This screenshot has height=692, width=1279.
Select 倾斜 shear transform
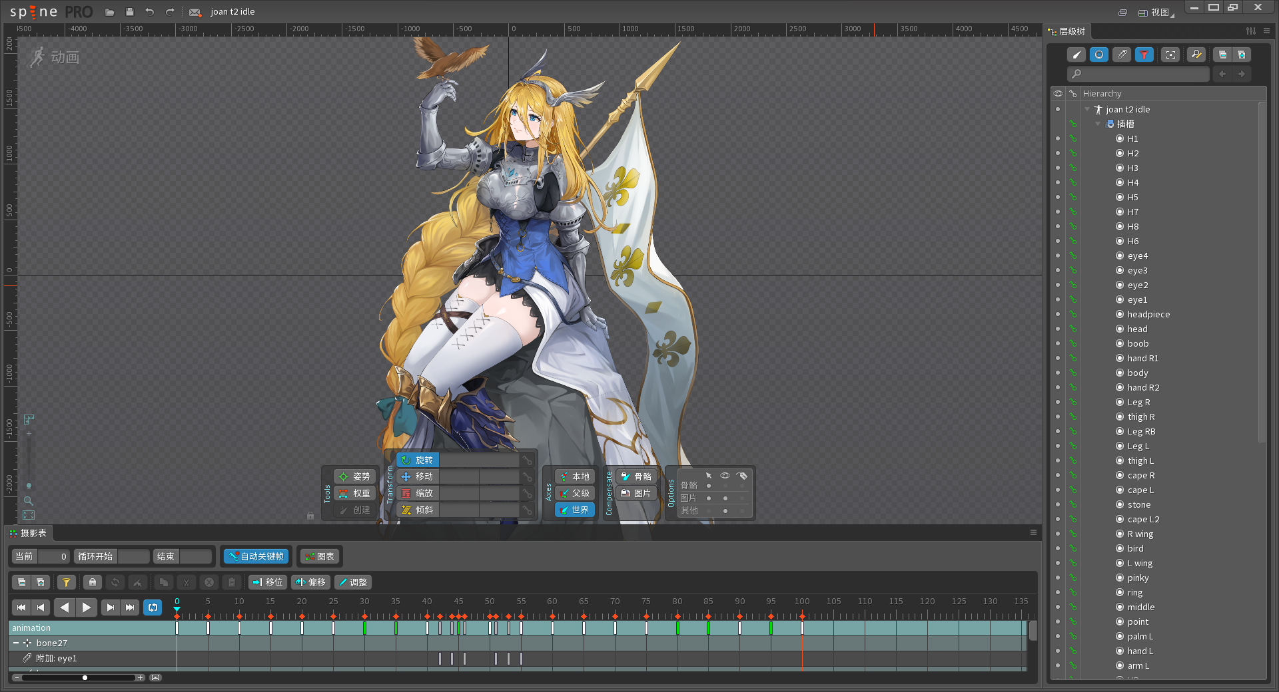point(418,510)
